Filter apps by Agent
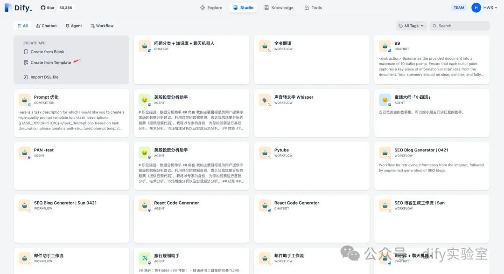The width and height of the screenshot is (504, 274). 74,26
